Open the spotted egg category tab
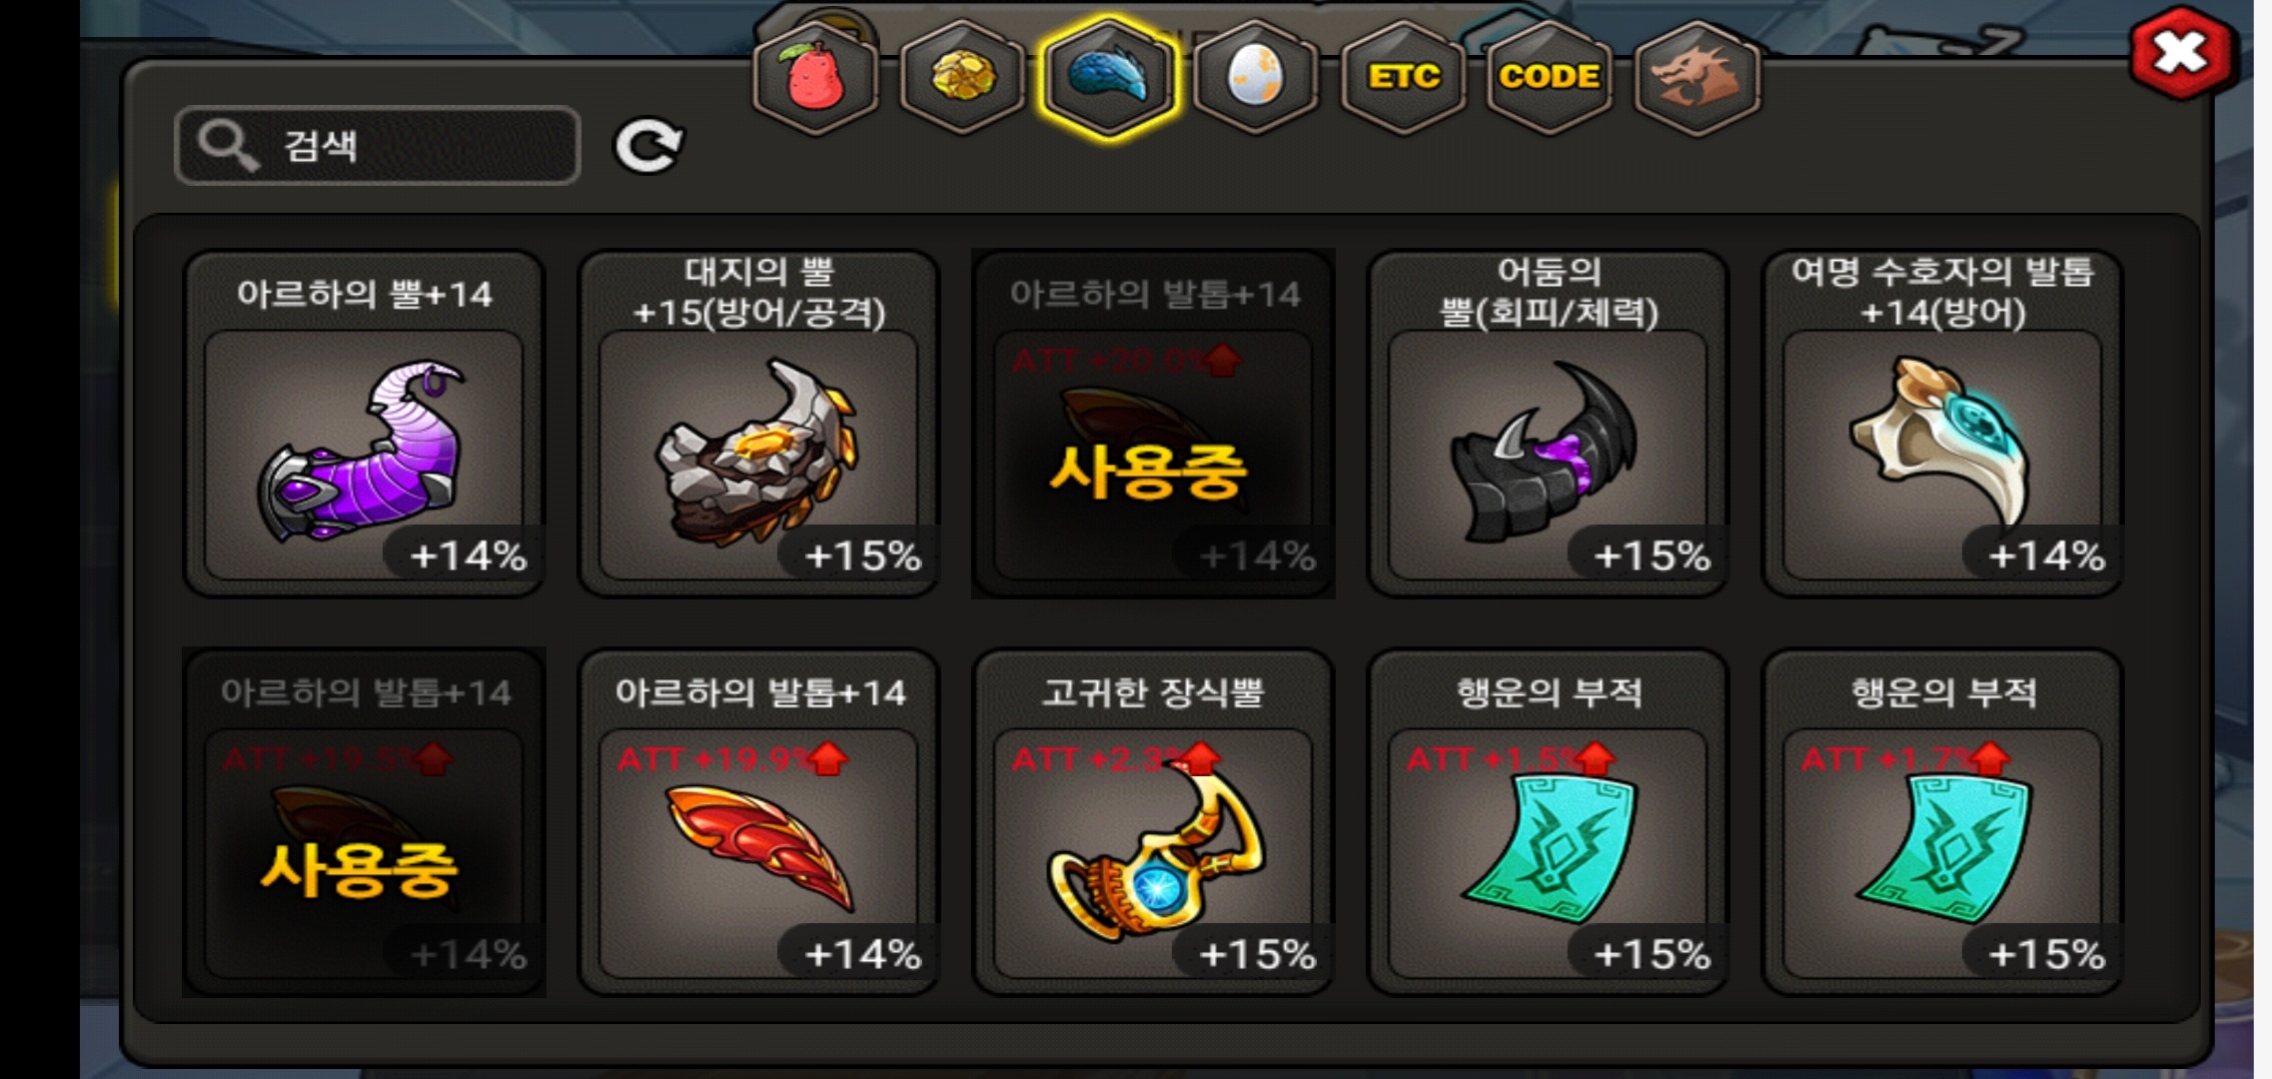Screen dimensions: 2272x1079 tap(1256, 77)
